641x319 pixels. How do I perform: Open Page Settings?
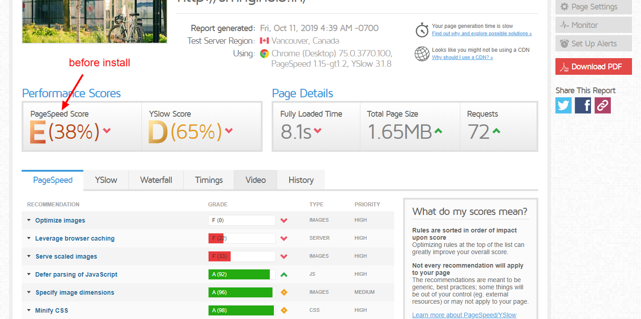coord(594,7)
